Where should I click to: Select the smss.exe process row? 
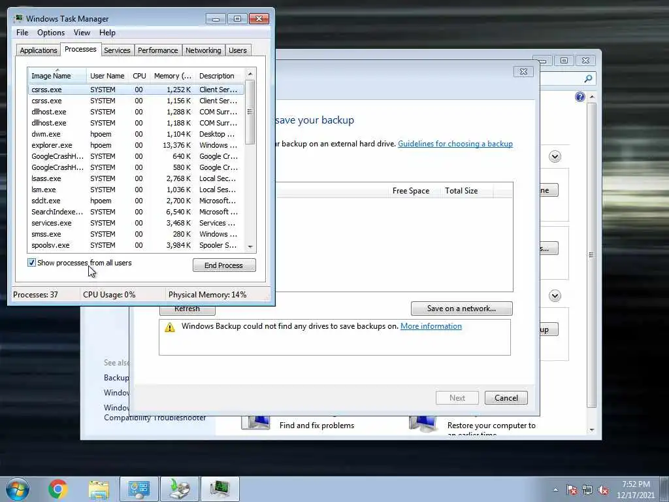tap(136, 234)
